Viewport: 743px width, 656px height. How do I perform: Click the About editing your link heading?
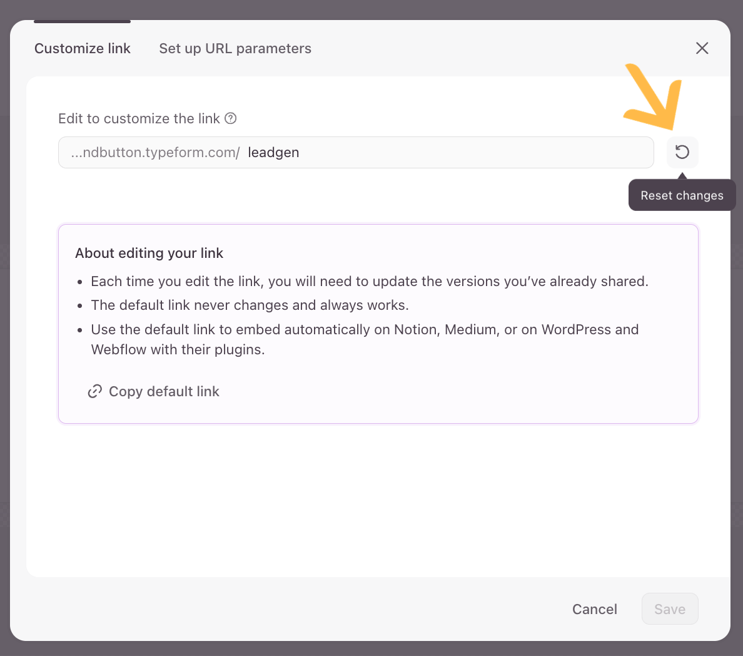tap(149, 253)
